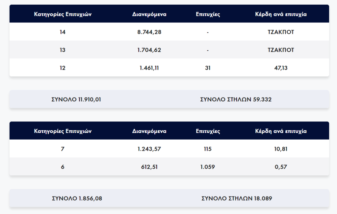This screenshot has width=337, height=214.
Task: Select the category 13 row cell
Action: [63, 50]
